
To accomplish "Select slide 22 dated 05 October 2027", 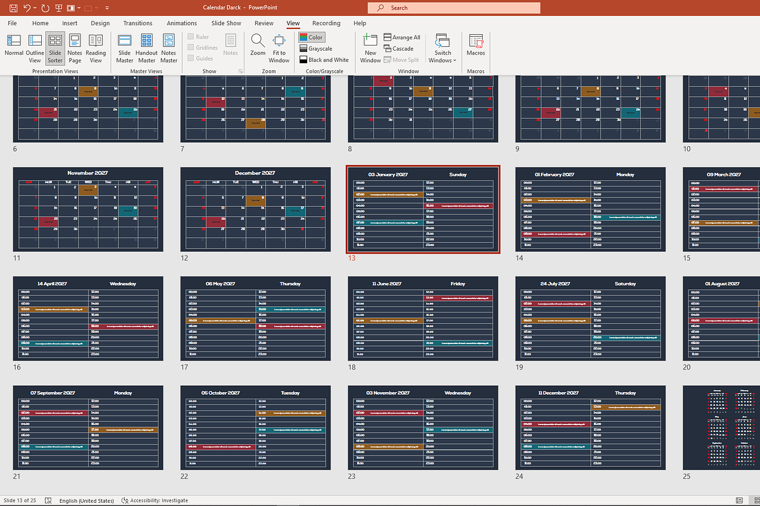I will point(255,428).
